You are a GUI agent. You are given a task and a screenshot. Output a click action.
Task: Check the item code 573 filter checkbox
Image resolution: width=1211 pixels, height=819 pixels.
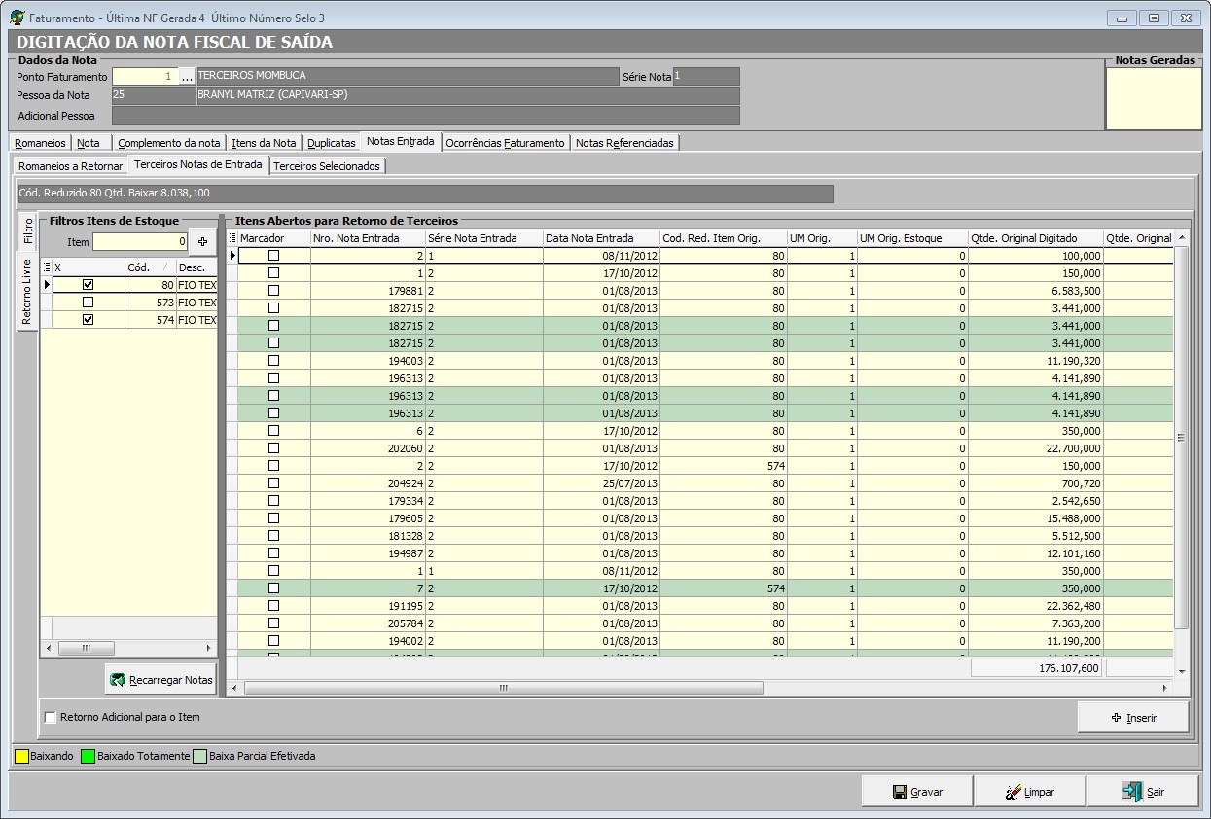89,303
